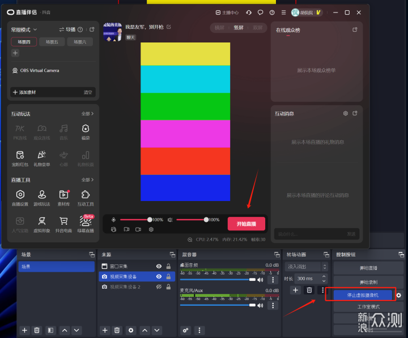Adjust the microphone volume slider
408x338 pixels.
[x=150, y=220]
